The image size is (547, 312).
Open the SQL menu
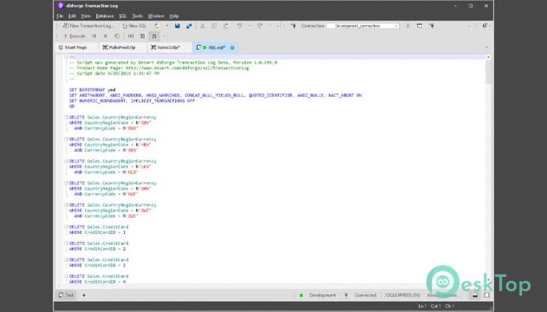(123, 16)
